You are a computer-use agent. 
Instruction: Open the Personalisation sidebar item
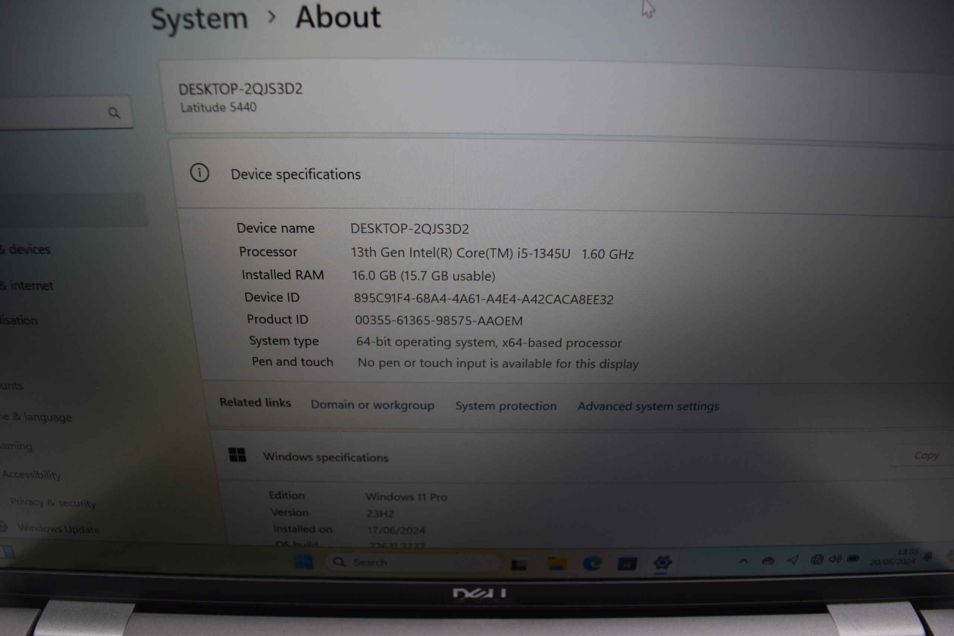click(x=19, y=320)
